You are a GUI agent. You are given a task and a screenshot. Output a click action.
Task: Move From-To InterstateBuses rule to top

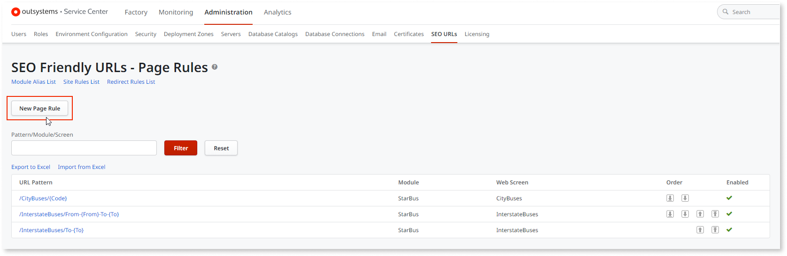(715, 214)
